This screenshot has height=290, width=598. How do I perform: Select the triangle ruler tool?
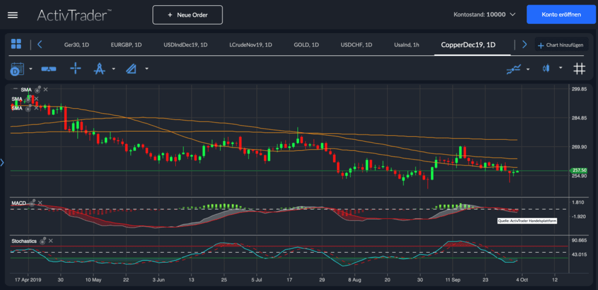(131, 69)
